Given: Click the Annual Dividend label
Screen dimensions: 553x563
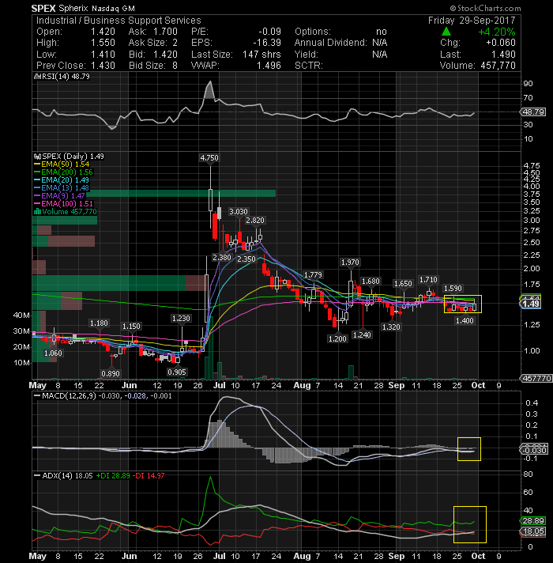Looking at the screenshot, I should (x=331, y=43).
